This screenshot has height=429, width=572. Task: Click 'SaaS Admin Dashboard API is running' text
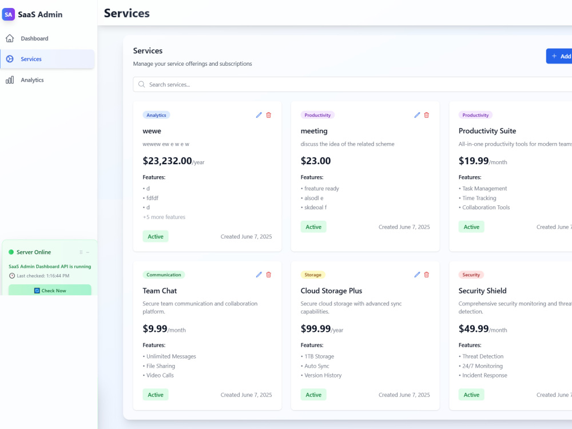[x=50, y=267]
